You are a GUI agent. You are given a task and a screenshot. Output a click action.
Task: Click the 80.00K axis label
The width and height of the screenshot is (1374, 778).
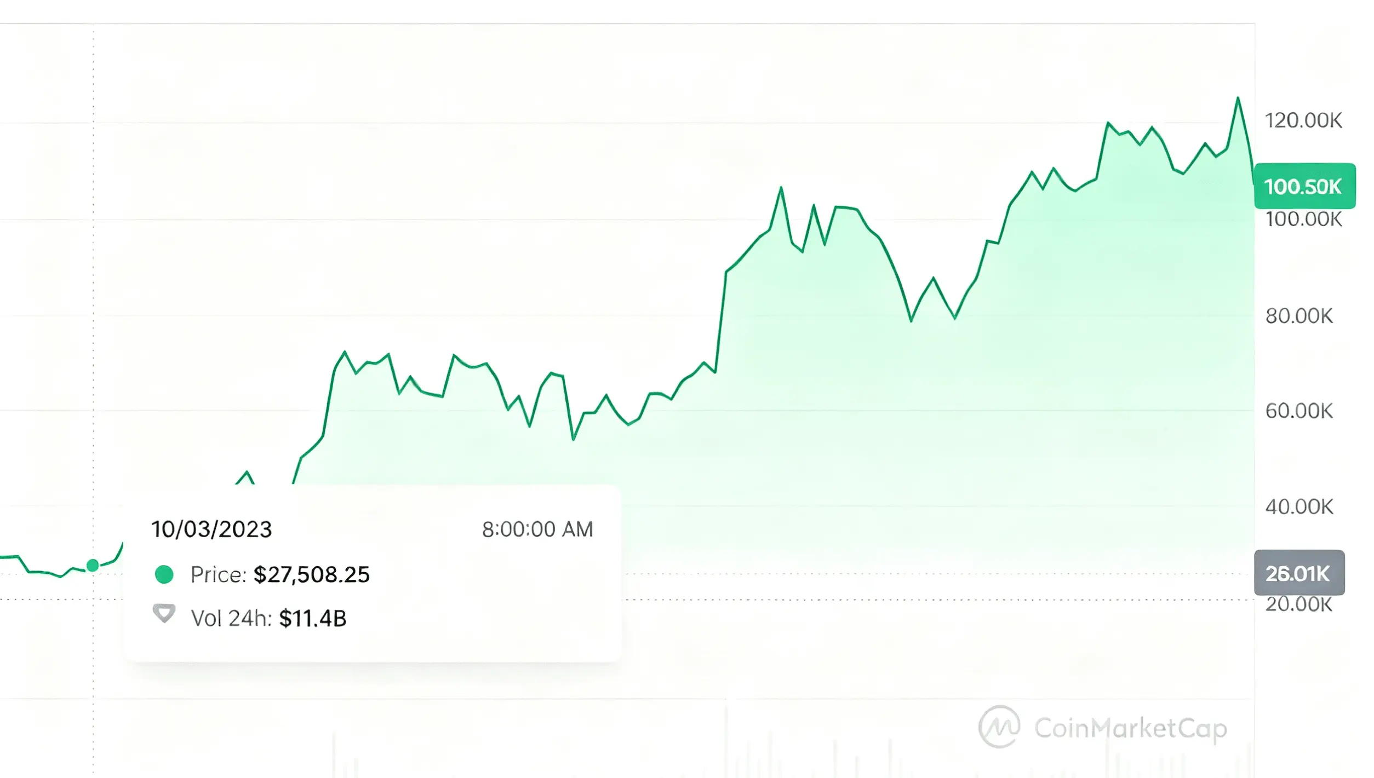1299,316
